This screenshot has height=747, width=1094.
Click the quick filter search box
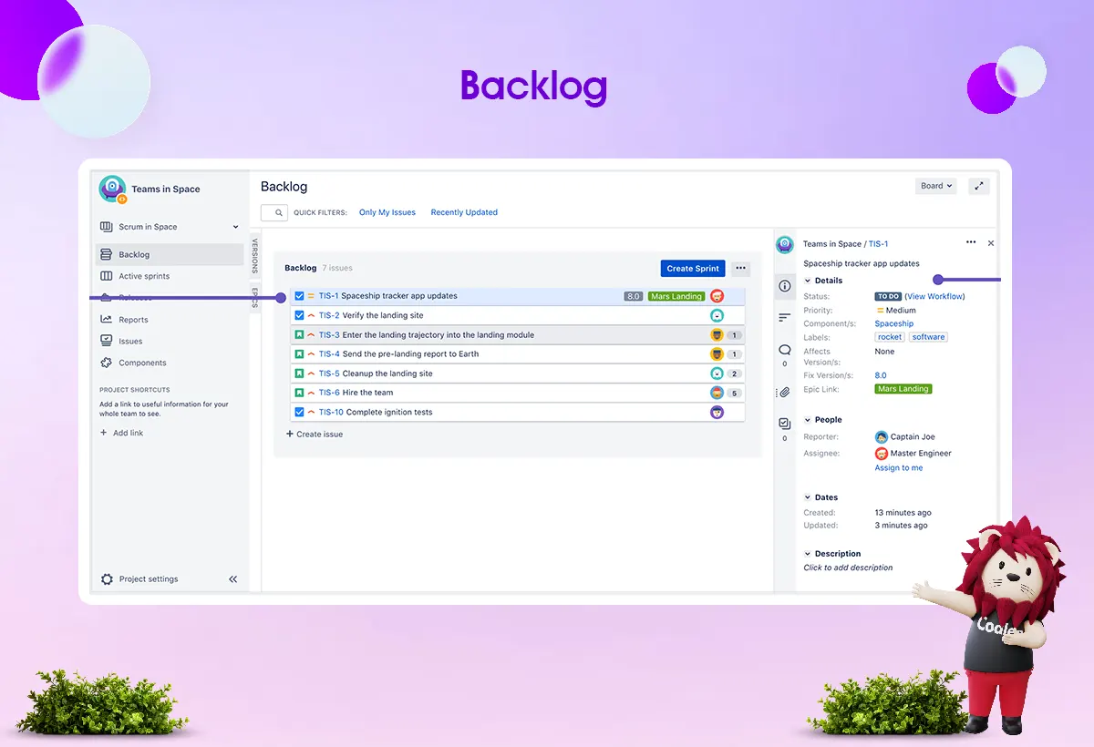coord(274,212)
